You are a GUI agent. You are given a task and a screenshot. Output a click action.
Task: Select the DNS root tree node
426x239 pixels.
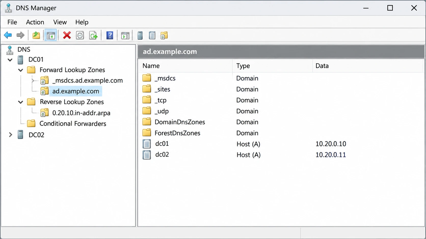(24, 50)
